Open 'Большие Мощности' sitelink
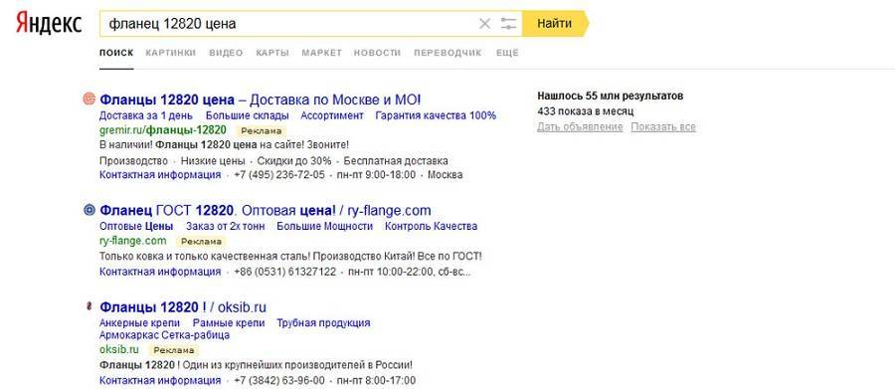 pyautogui.click(x=325, y=226)
